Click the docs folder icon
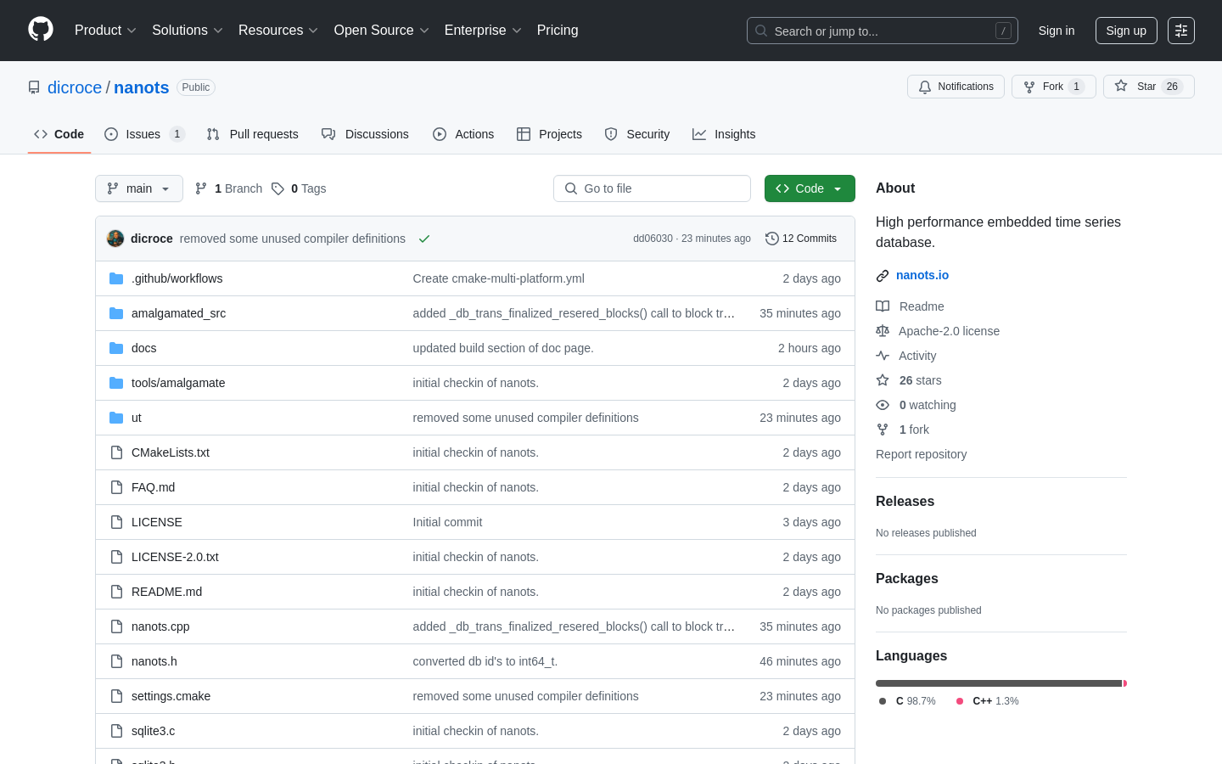 pyautogui.click(x=116, y=348)
